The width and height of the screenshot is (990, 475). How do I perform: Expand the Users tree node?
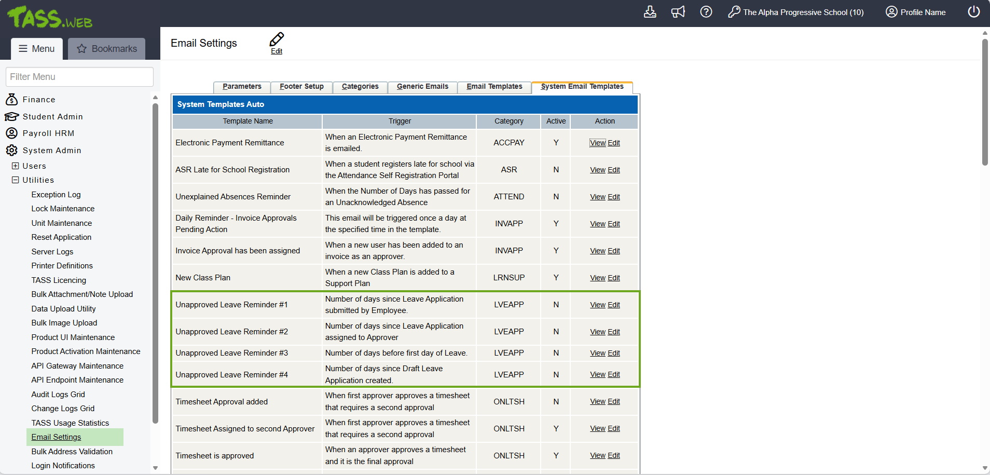(x=16, y=166)
